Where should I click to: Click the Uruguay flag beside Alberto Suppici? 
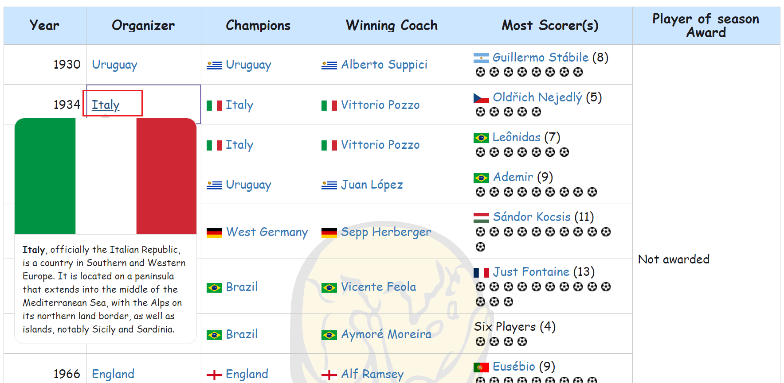[329, 66]
